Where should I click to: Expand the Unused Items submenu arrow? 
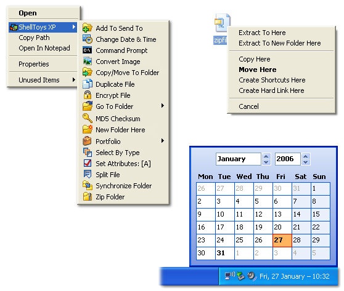(x=74, y=80)
